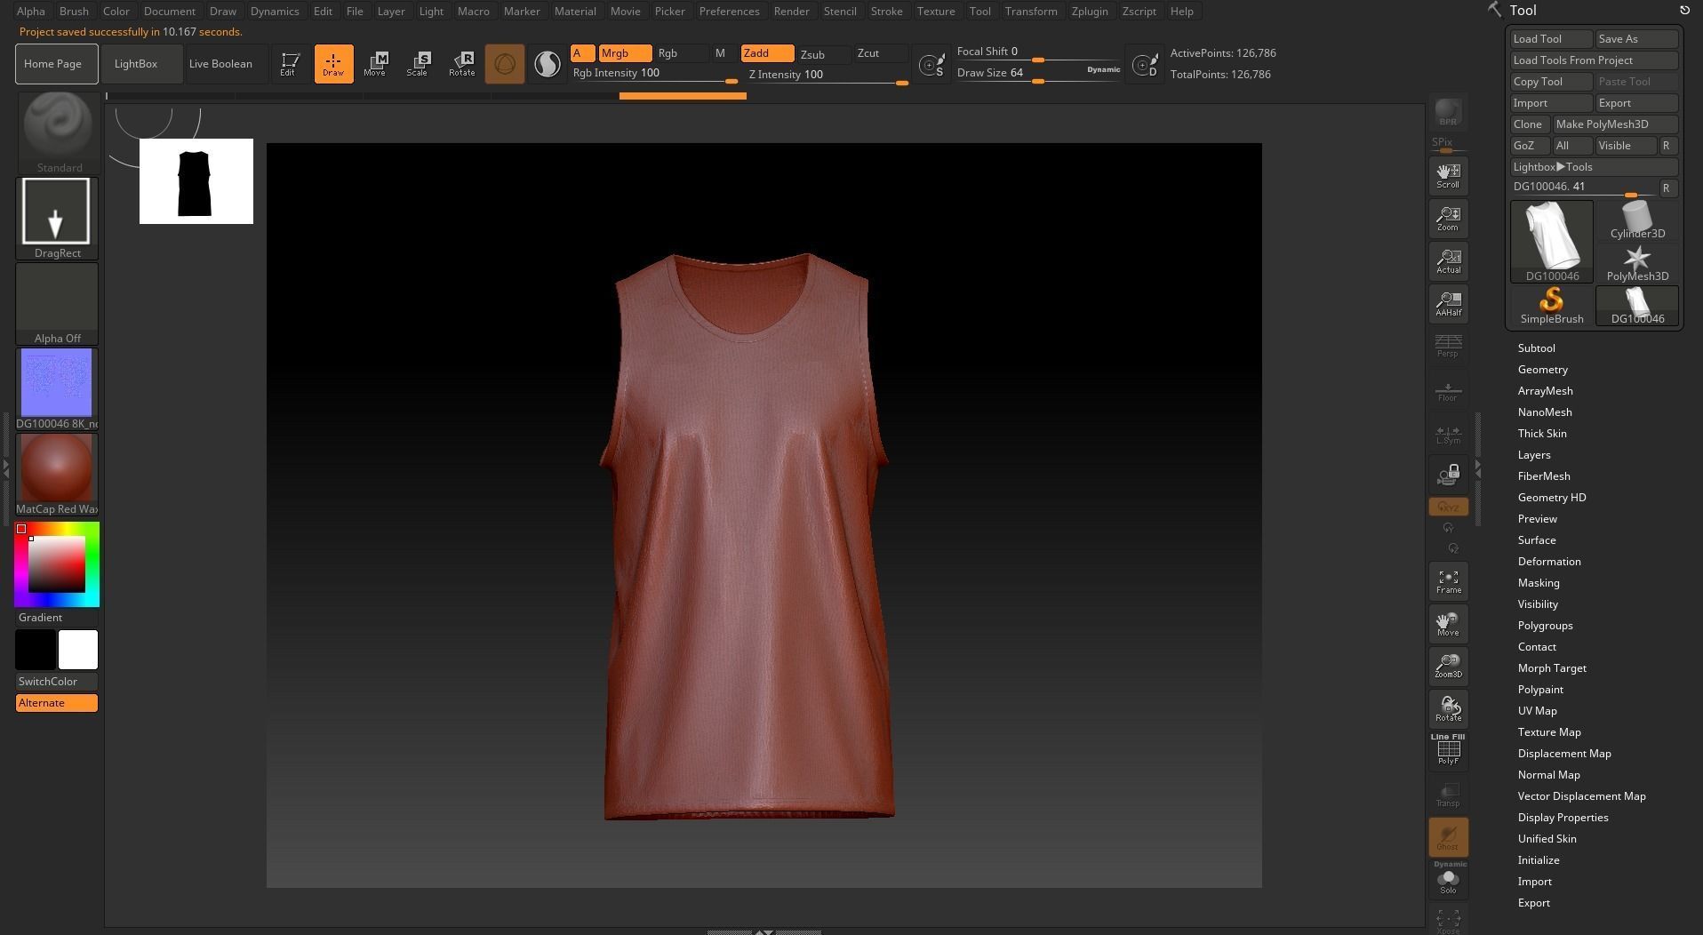Select the Draw mode button

point(333,64)
